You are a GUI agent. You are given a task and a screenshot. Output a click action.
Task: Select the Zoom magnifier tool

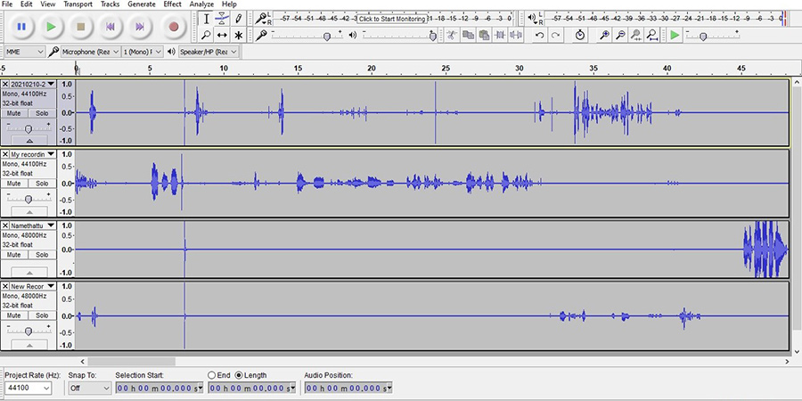click(x=206, y=36)
